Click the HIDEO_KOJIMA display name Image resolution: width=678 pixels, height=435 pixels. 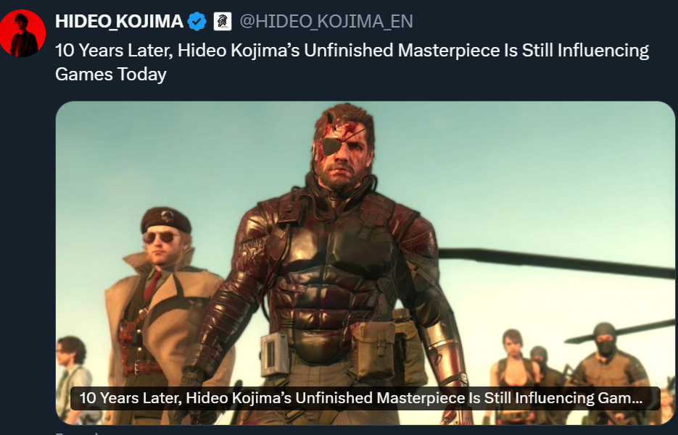tap(120, 21)
